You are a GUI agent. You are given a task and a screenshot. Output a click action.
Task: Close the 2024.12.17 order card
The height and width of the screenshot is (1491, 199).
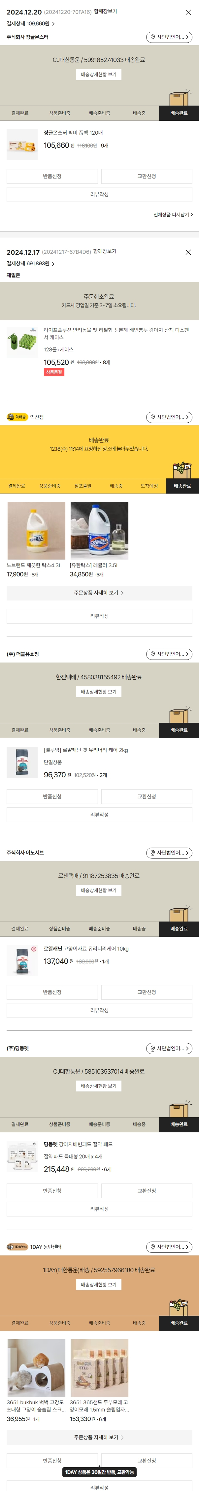point(188,252)
